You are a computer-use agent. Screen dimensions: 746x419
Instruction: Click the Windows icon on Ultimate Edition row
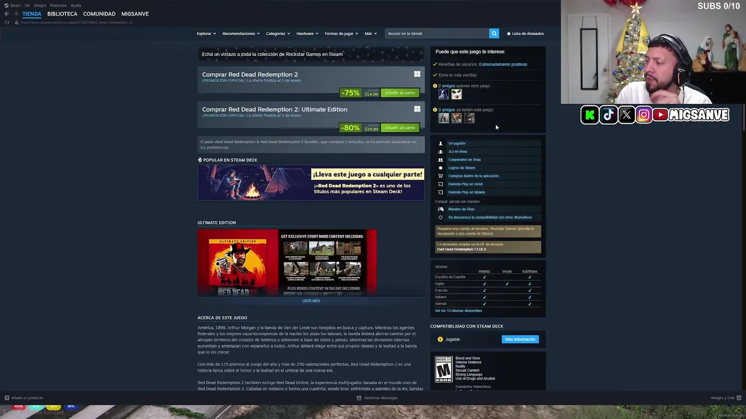click(417, 109)
